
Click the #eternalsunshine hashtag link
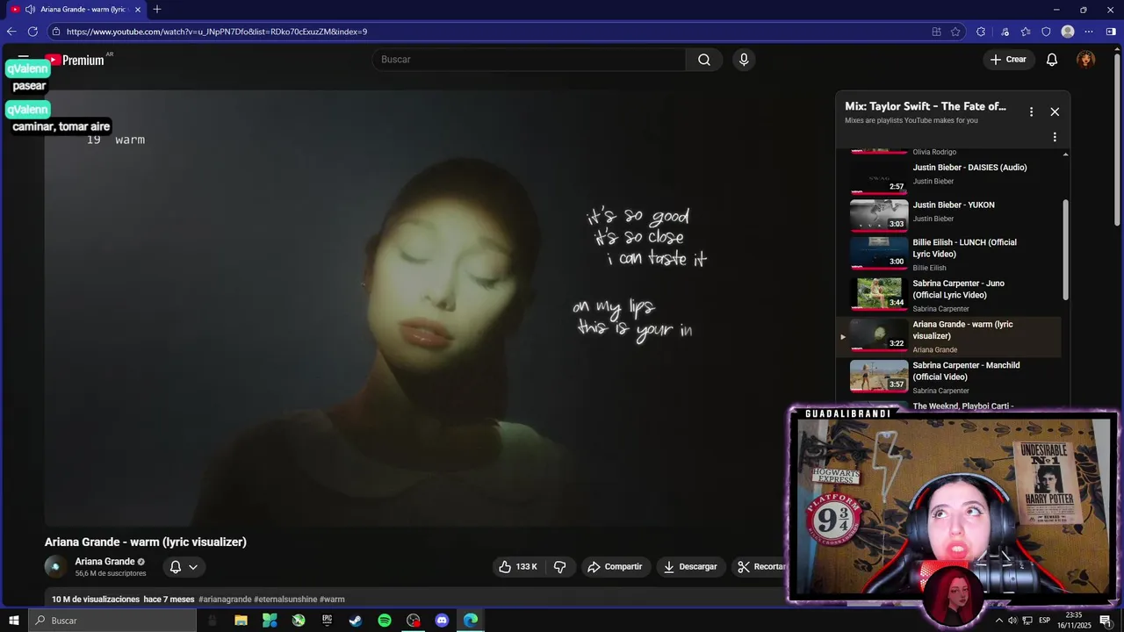pos(285,600)
